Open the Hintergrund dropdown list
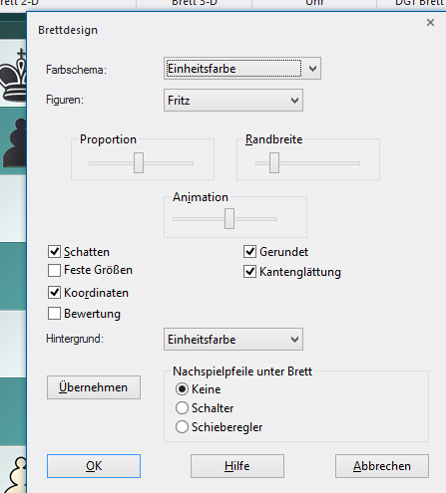The image size is (446, 493). tap(233, 340)
